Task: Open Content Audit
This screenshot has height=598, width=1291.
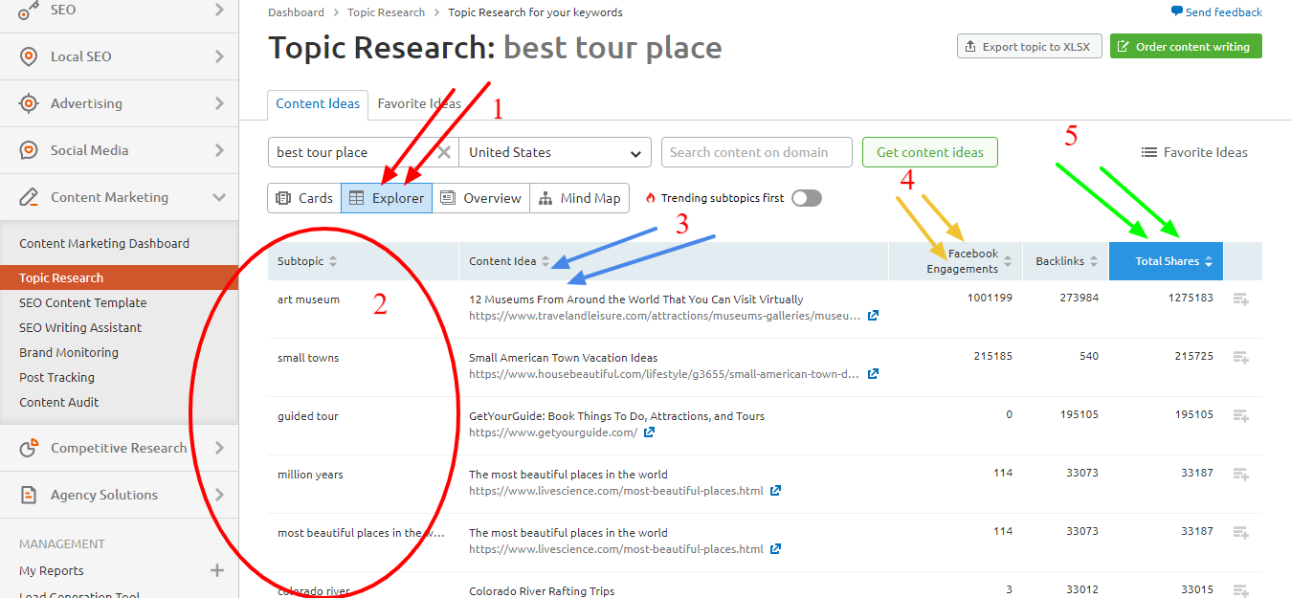Action: 59,402
